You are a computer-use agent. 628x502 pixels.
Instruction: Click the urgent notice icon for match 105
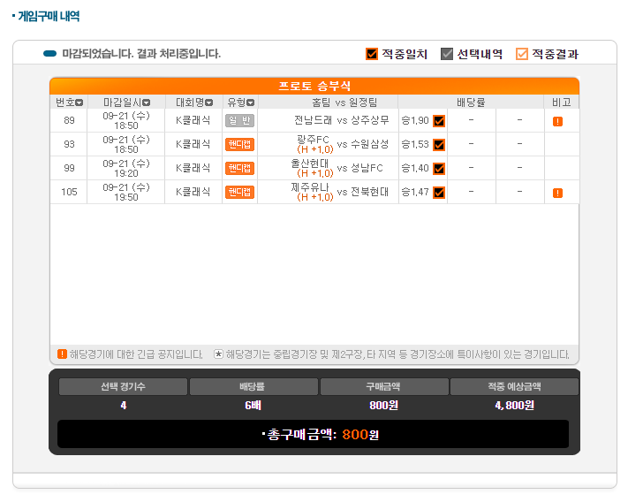click(557, 193)
